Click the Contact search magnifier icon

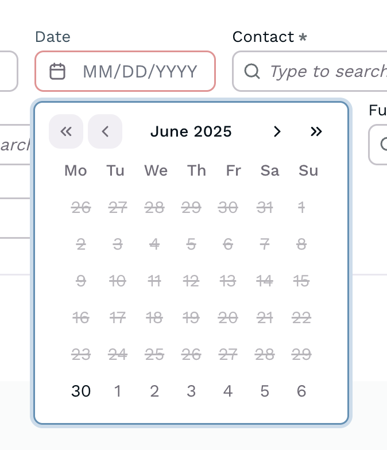click(x=251, y=71)
